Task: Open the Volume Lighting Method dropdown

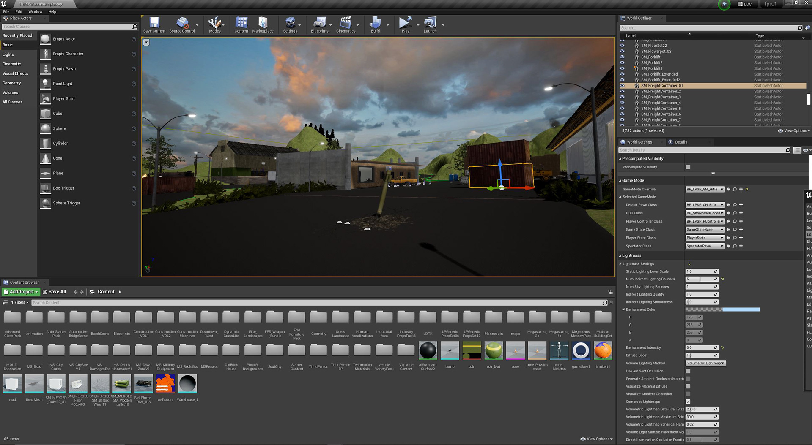Action: coord(705,363)
